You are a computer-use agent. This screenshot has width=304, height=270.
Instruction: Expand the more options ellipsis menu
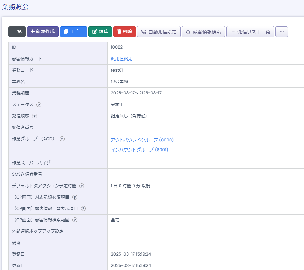(x=282, y=32)
